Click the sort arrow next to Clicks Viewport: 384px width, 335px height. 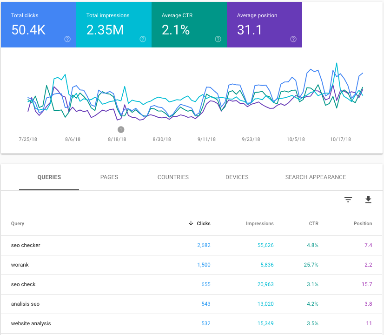190,223
